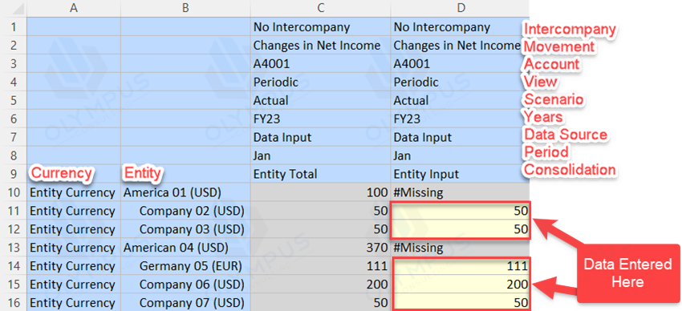The height and width of the screenshot is (311, 682).
Task: Select column D header
Action: point(461,8)
